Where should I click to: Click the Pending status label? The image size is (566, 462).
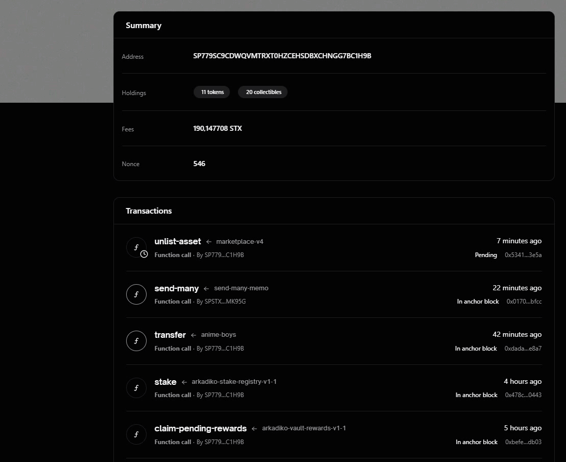(486, 255)
